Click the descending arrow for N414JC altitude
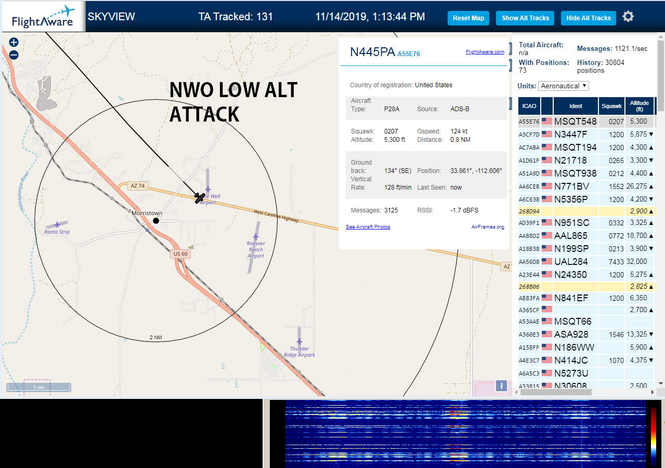 coord(651,360)
